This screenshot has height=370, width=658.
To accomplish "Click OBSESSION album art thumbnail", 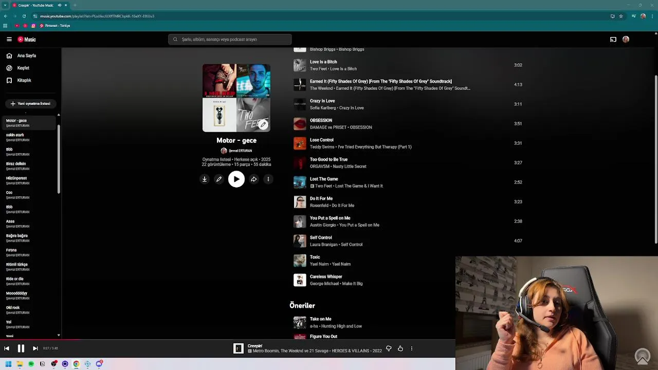I will [x=300, y=123].
